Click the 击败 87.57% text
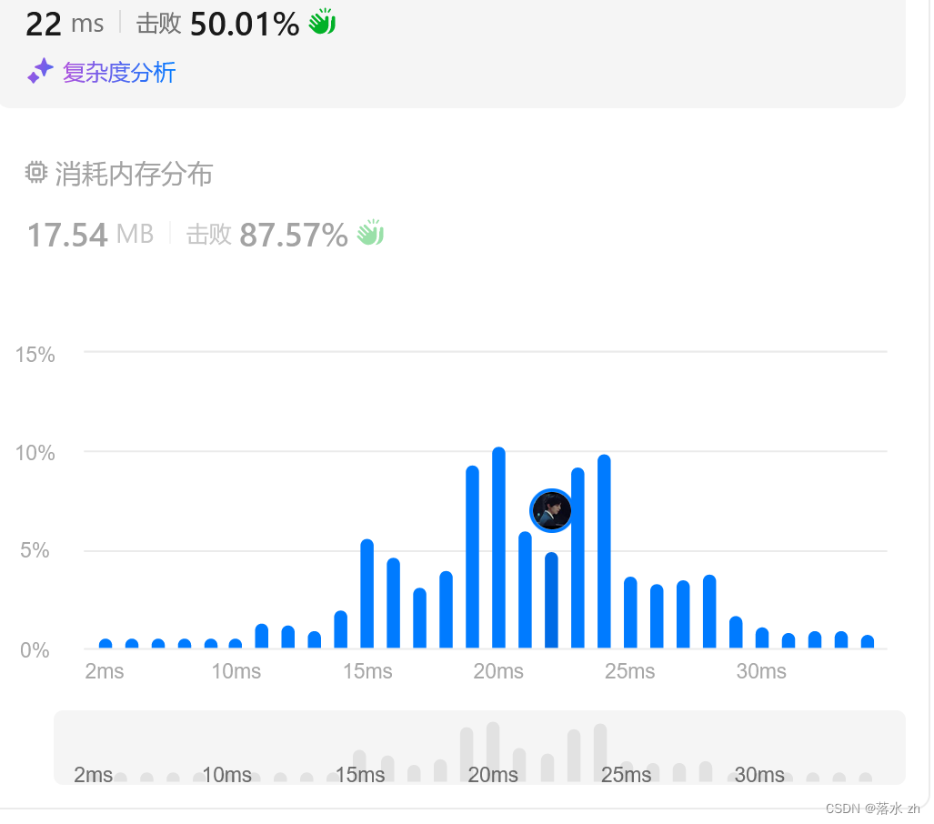 tap(266, 234)
